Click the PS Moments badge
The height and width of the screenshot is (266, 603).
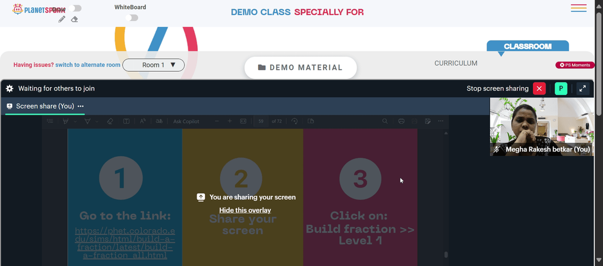point(575,65)
